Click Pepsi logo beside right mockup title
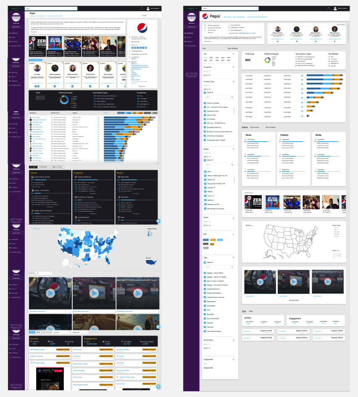 click(x=205, y=16)
